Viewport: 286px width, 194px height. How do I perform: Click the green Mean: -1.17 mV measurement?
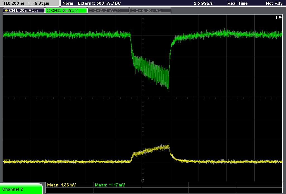coord(110,185)
